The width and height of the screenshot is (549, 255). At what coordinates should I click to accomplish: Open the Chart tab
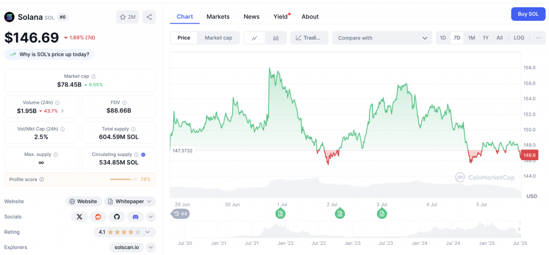coord(185,17)
